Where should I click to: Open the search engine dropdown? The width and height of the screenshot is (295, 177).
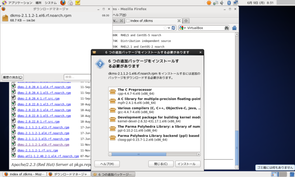pos(183,28)
